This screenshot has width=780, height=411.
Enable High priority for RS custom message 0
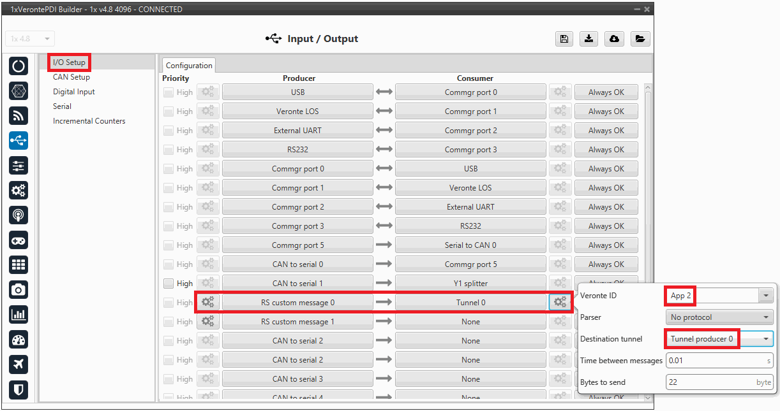click(x=169, y=303)
